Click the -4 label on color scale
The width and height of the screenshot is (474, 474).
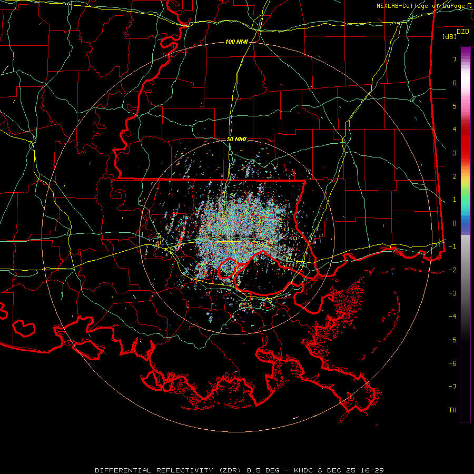coord(452,317)
